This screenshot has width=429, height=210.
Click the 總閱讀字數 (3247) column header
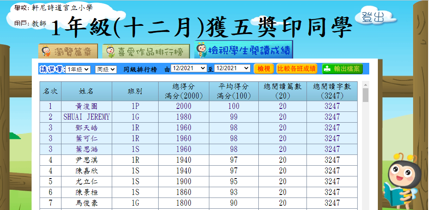coord(332,91)
